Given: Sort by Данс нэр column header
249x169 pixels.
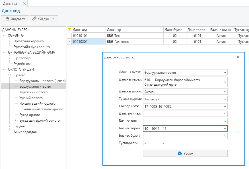Looking at the screenshot, I should click(x=134, y=29).
